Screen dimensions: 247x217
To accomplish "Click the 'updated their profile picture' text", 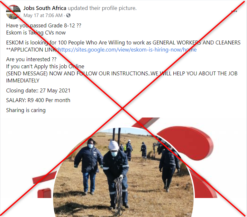I will click(x=102, y=8).
